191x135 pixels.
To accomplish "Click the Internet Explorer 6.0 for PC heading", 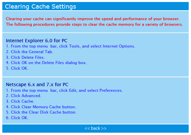I will 37,41.
